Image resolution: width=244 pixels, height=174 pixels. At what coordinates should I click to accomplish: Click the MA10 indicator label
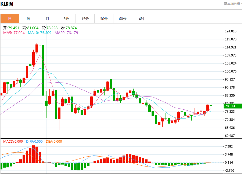tap(40, 33)
